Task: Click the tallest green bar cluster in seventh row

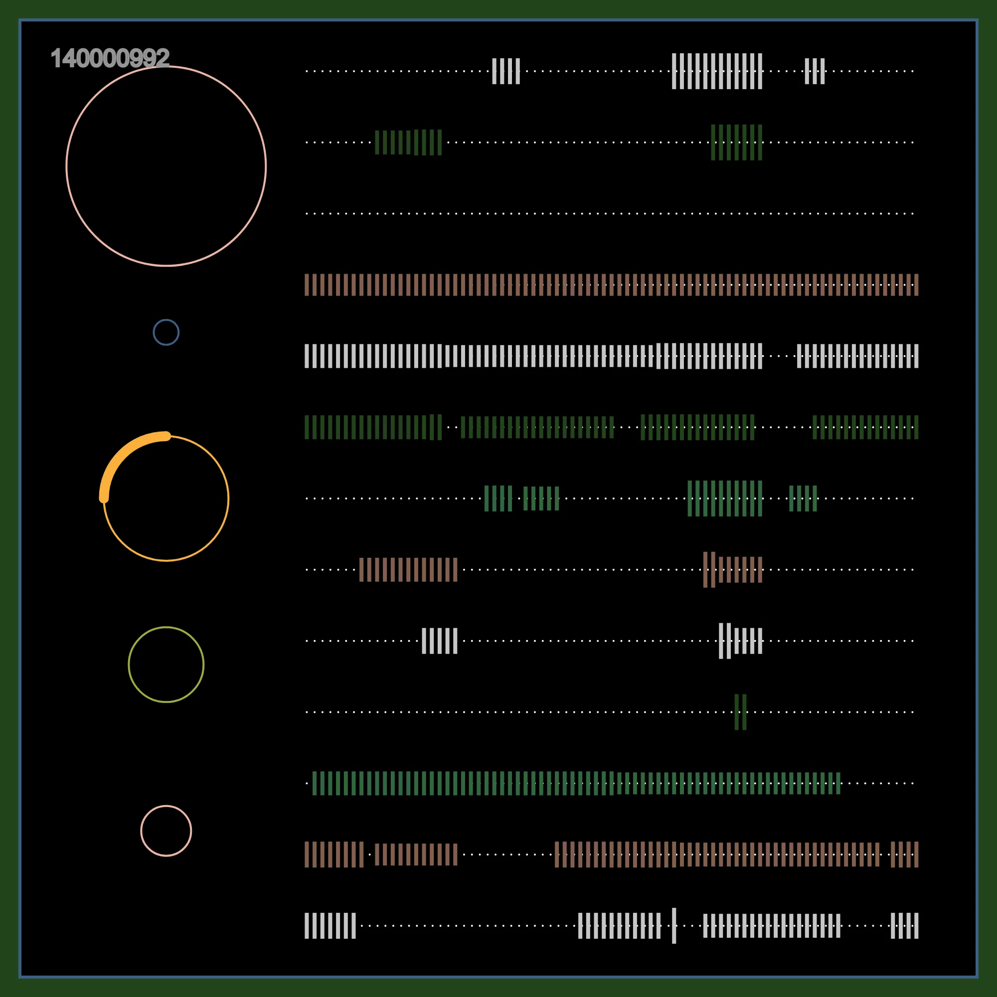Action: pyautogui.click(x=724, y=498)
